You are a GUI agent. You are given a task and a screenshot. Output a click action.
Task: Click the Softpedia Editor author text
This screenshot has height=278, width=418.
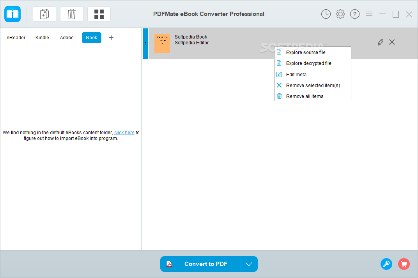pos(192,42)
